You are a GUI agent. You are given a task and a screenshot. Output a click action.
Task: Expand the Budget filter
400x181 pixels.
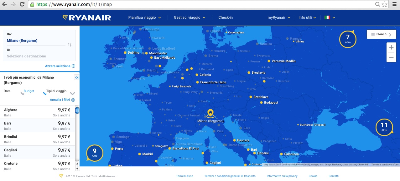point(34,92)
